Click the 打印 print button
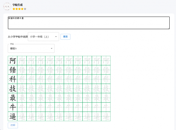176x130 pixels. (x=13, y=125)
